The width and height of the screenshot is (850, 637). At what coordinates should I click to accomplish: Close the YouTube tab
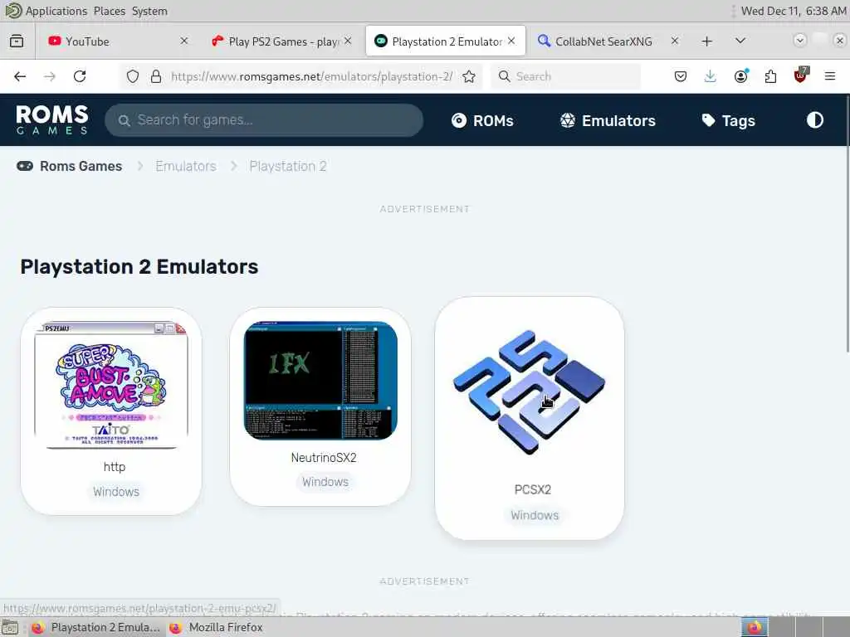click(x=183, y=41)
